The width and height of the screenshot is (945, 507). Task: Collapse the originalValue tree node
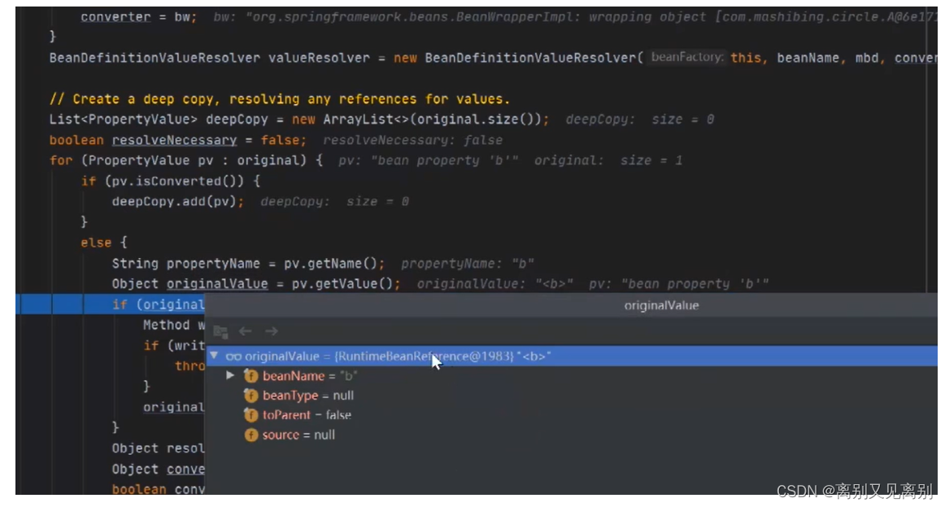pyautogui.click(x=214, y=356)
